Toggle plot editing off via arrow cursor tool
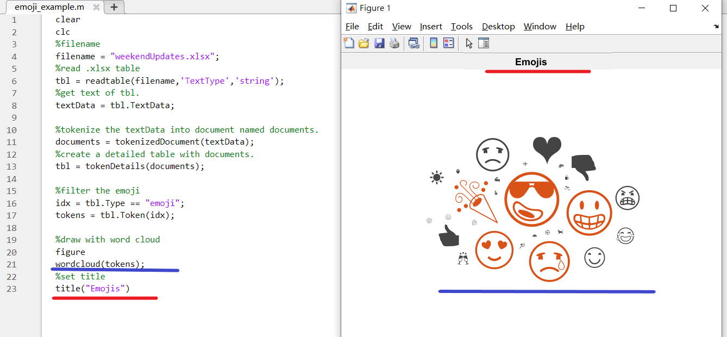The width and height of the screenshot is (727, 337). click(468, 43)
